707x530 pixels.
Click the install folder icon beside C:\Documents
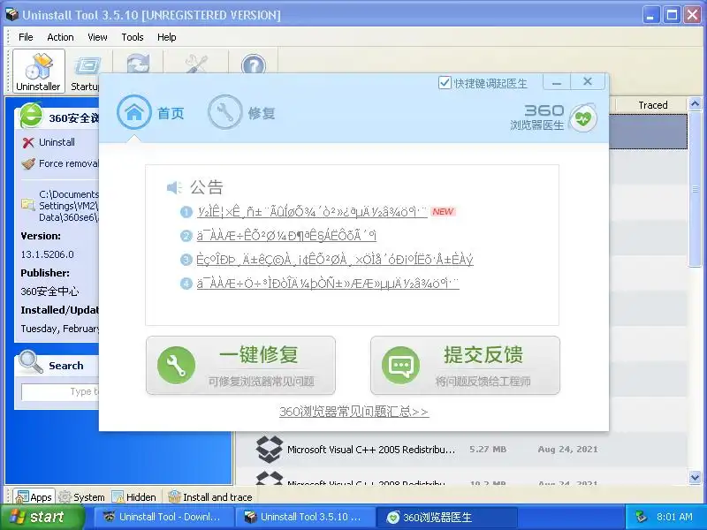click(x=28, y=205)
